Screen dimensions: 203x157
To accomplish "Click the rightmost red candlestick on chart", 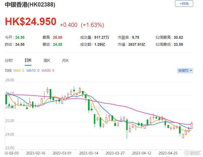I will click(192, 125).
